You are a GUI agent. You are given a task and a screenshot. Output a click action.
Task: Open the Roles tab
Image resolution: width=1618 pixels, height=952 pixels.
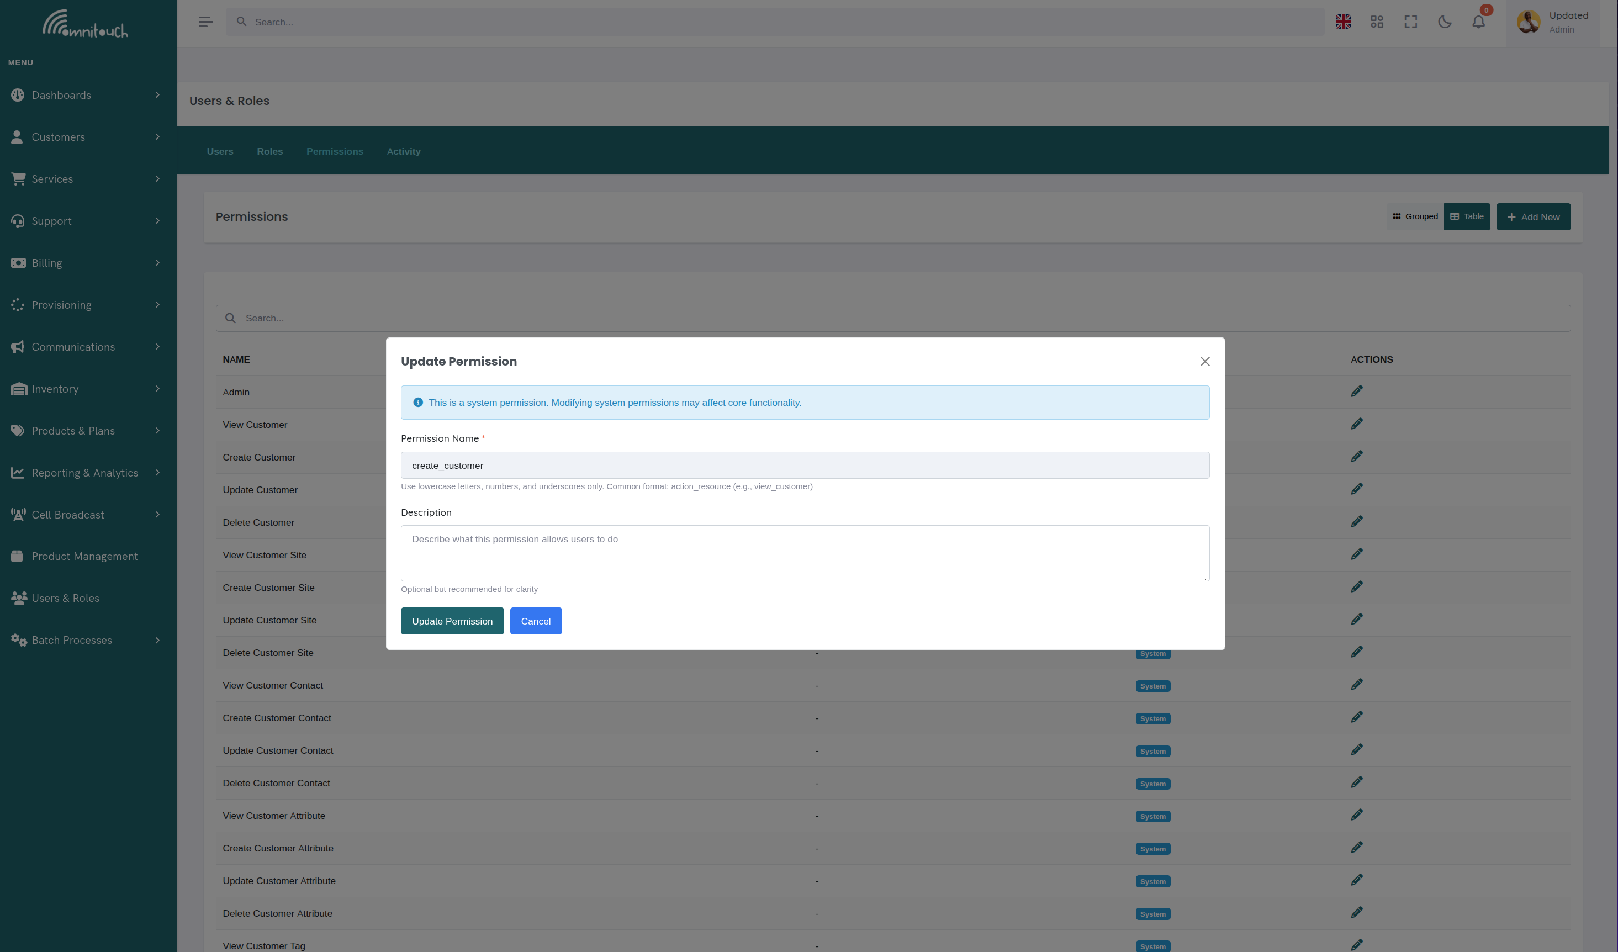coord(269,151)
